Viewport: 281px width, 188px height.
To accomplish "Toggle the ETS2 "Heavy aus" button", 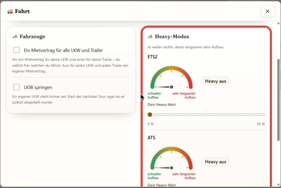I will [x=215, y=81].
